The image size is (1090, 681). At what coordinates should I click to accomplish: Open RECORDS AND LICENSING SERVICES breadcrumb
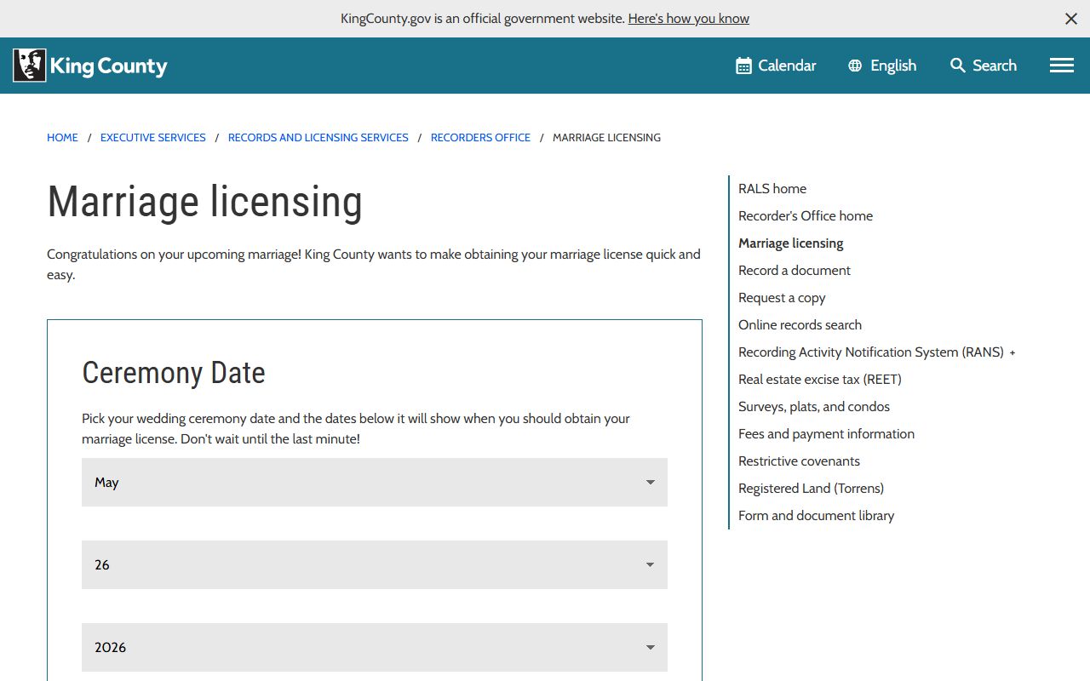[x=318, y=137]
